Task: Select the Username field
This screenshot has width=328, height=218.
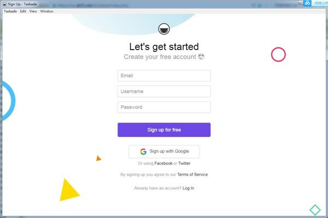Action: 164,92
